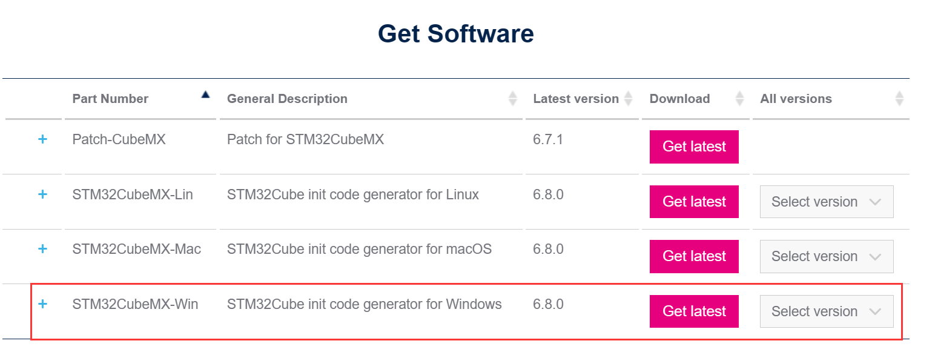Click the STM32CubeMX-Win part number
938x355 pixels.
[x=135, y=304]
